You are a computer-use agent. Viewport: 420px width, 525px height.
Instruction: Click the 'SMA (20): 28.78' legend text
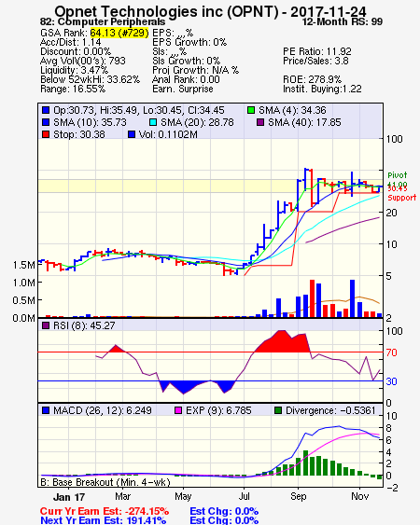click(x=197, y=122)
